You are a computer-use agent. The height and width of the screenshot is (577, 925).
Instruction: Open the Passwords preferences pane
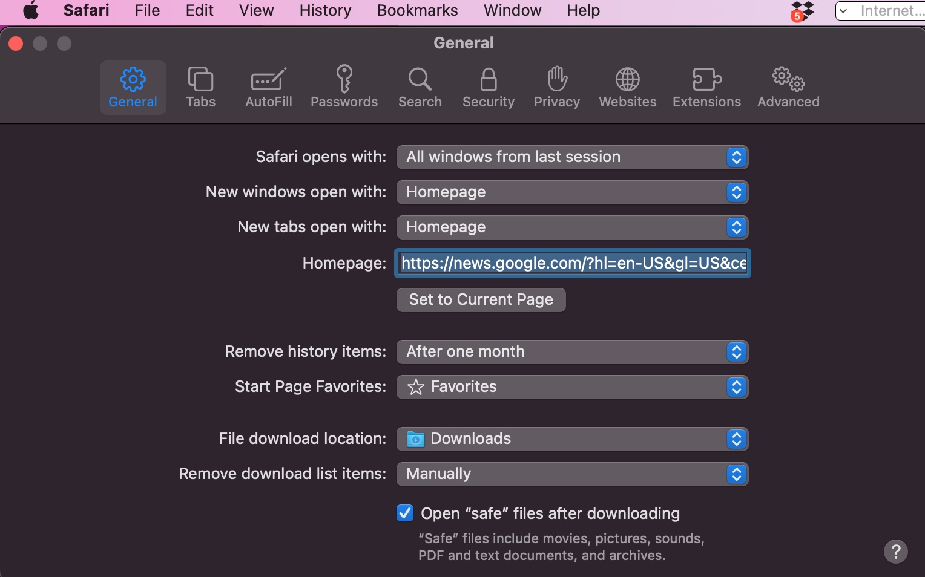pos(344,88)
